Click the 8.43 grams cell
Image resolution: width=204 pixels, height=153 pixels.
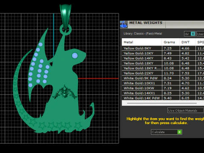click(x=171, y=58)
